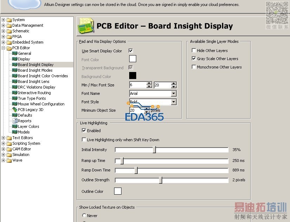290x222 pixels.
Task: Expand the System tree node
Action: coord(3,20)
